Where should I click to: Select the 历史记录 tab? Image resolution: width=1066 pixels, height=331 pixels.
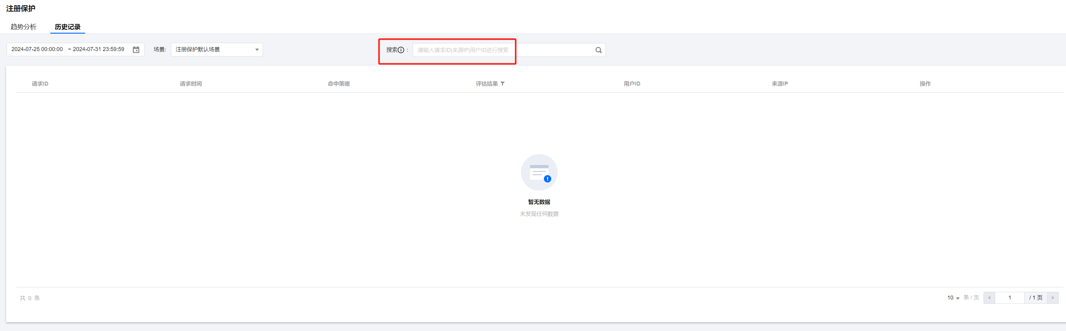[67, 27]
